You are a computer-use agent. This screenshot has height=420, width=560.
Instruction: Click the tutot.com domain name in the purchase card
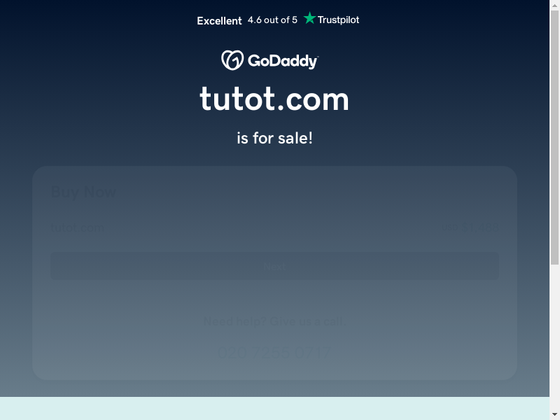[78, 227]
